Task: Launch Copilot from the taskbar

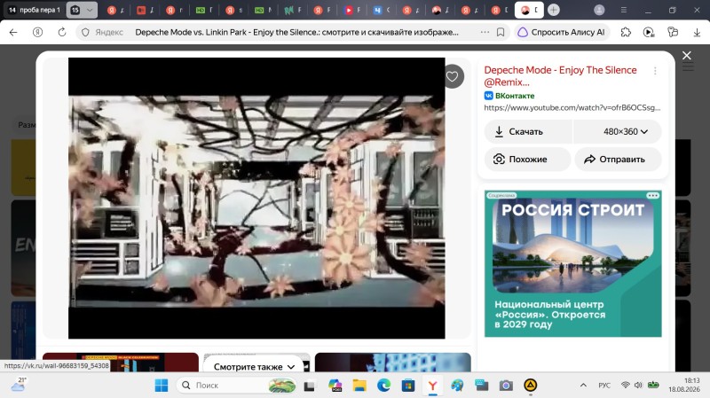Action: click(x=335, y=386)
